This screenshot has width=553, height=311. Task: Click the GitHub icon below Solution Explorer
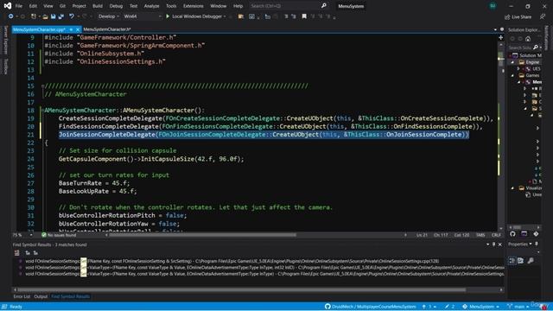coord(512,234)
